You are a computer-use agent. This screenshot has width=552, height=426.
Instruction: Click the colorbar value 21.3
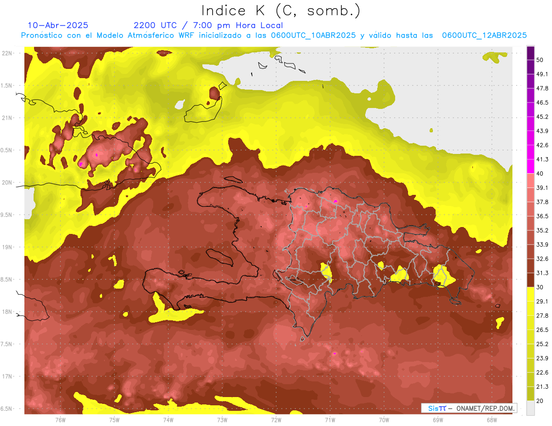click(x=542, y=386)
